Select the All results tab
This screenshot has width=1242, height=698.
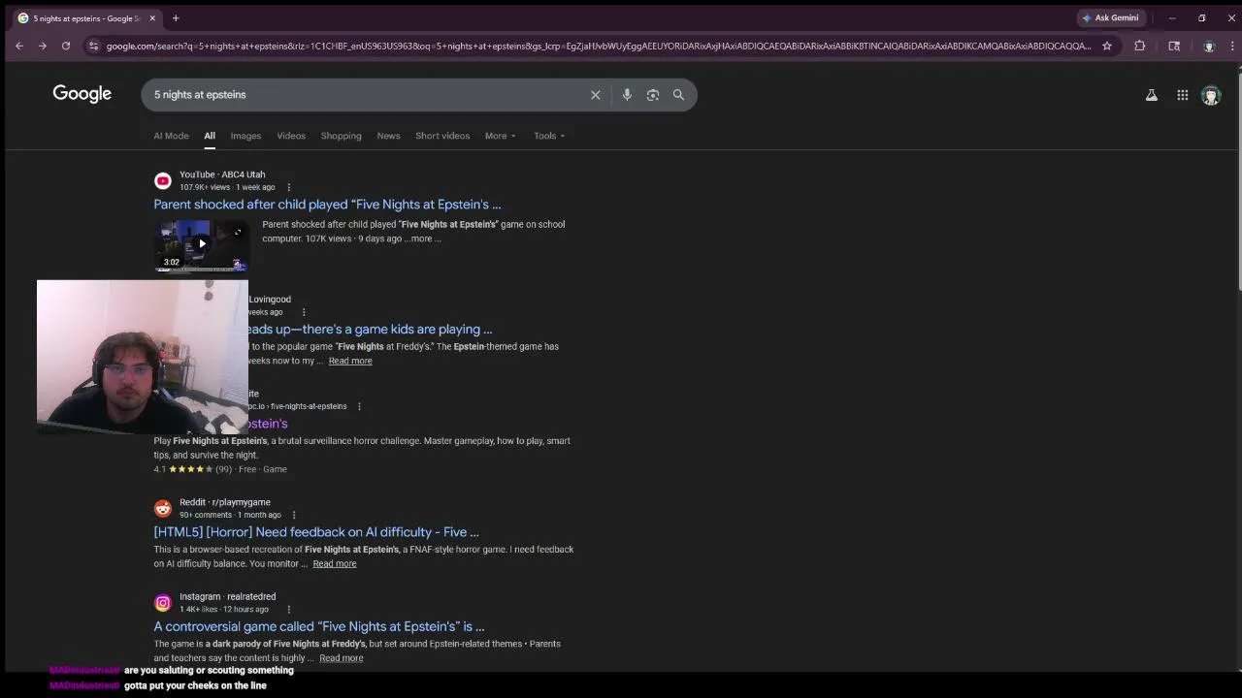pyautogui.click(x=210, y=136)
